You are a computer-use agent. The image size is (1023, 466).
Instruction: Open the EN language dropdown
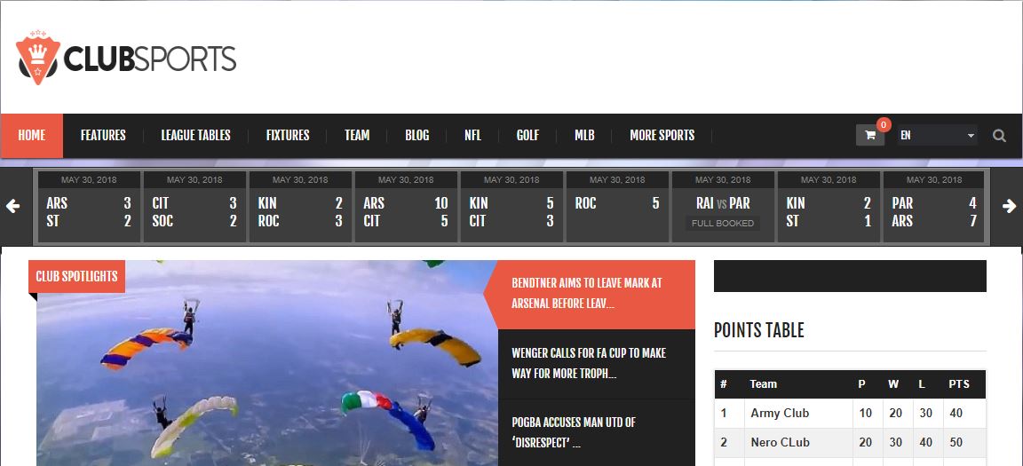click(x=937, y=135)
